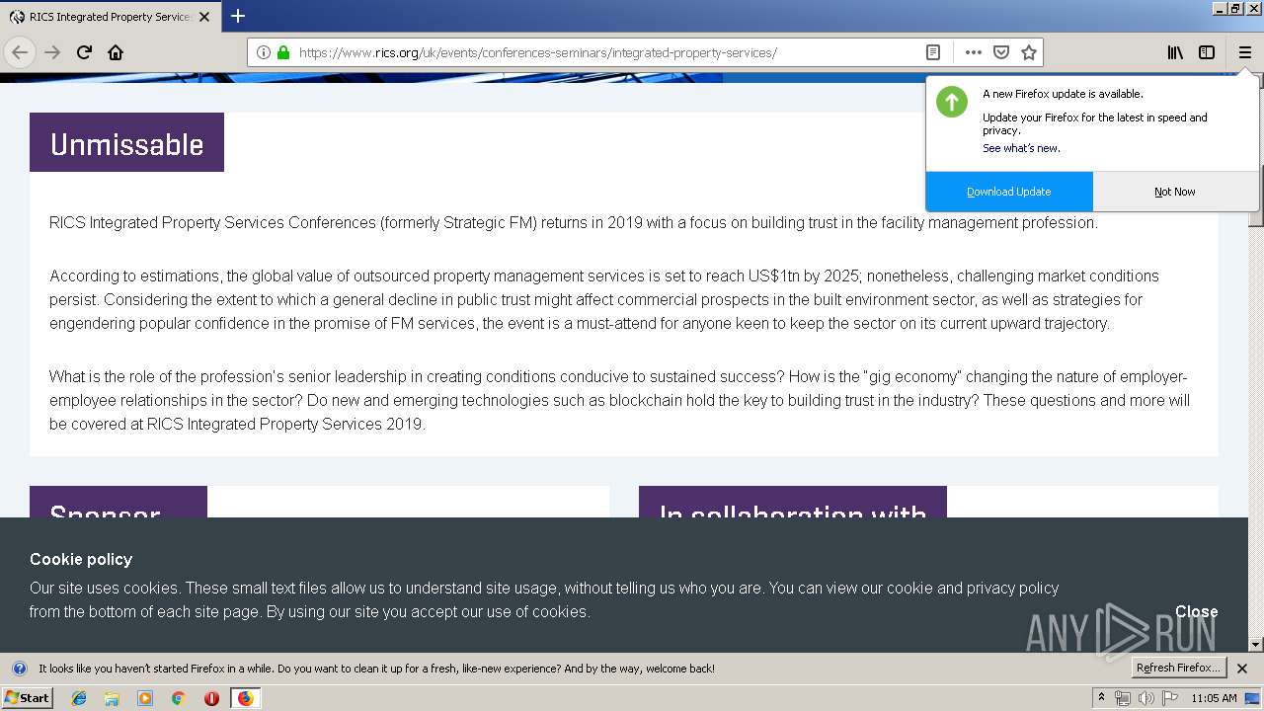Image resolution: width=1264 pixels, height=711 pixels.
Task: Go to the Firefox home page
Action: point(116,52)
